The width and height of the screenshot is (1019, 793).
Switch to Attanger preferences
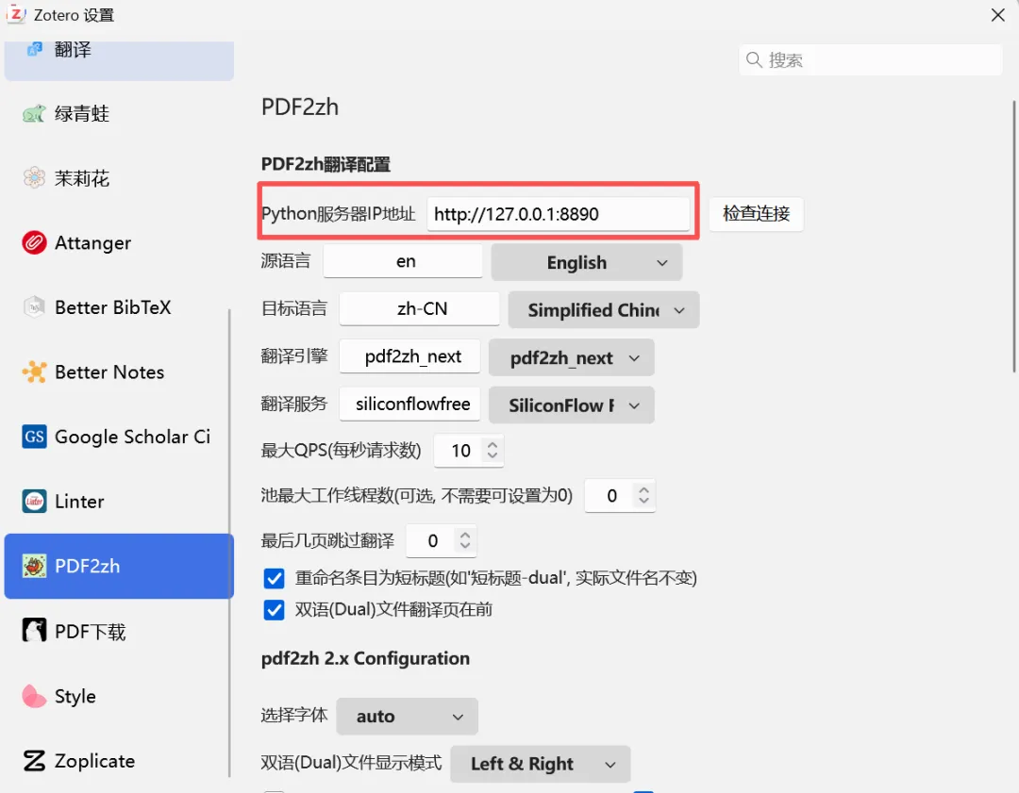point(119,243)
